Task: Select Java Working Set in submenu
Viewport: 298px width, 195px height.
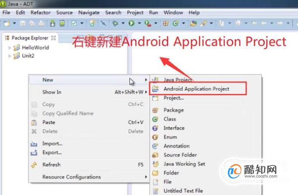Action: (x=206, y=164)
